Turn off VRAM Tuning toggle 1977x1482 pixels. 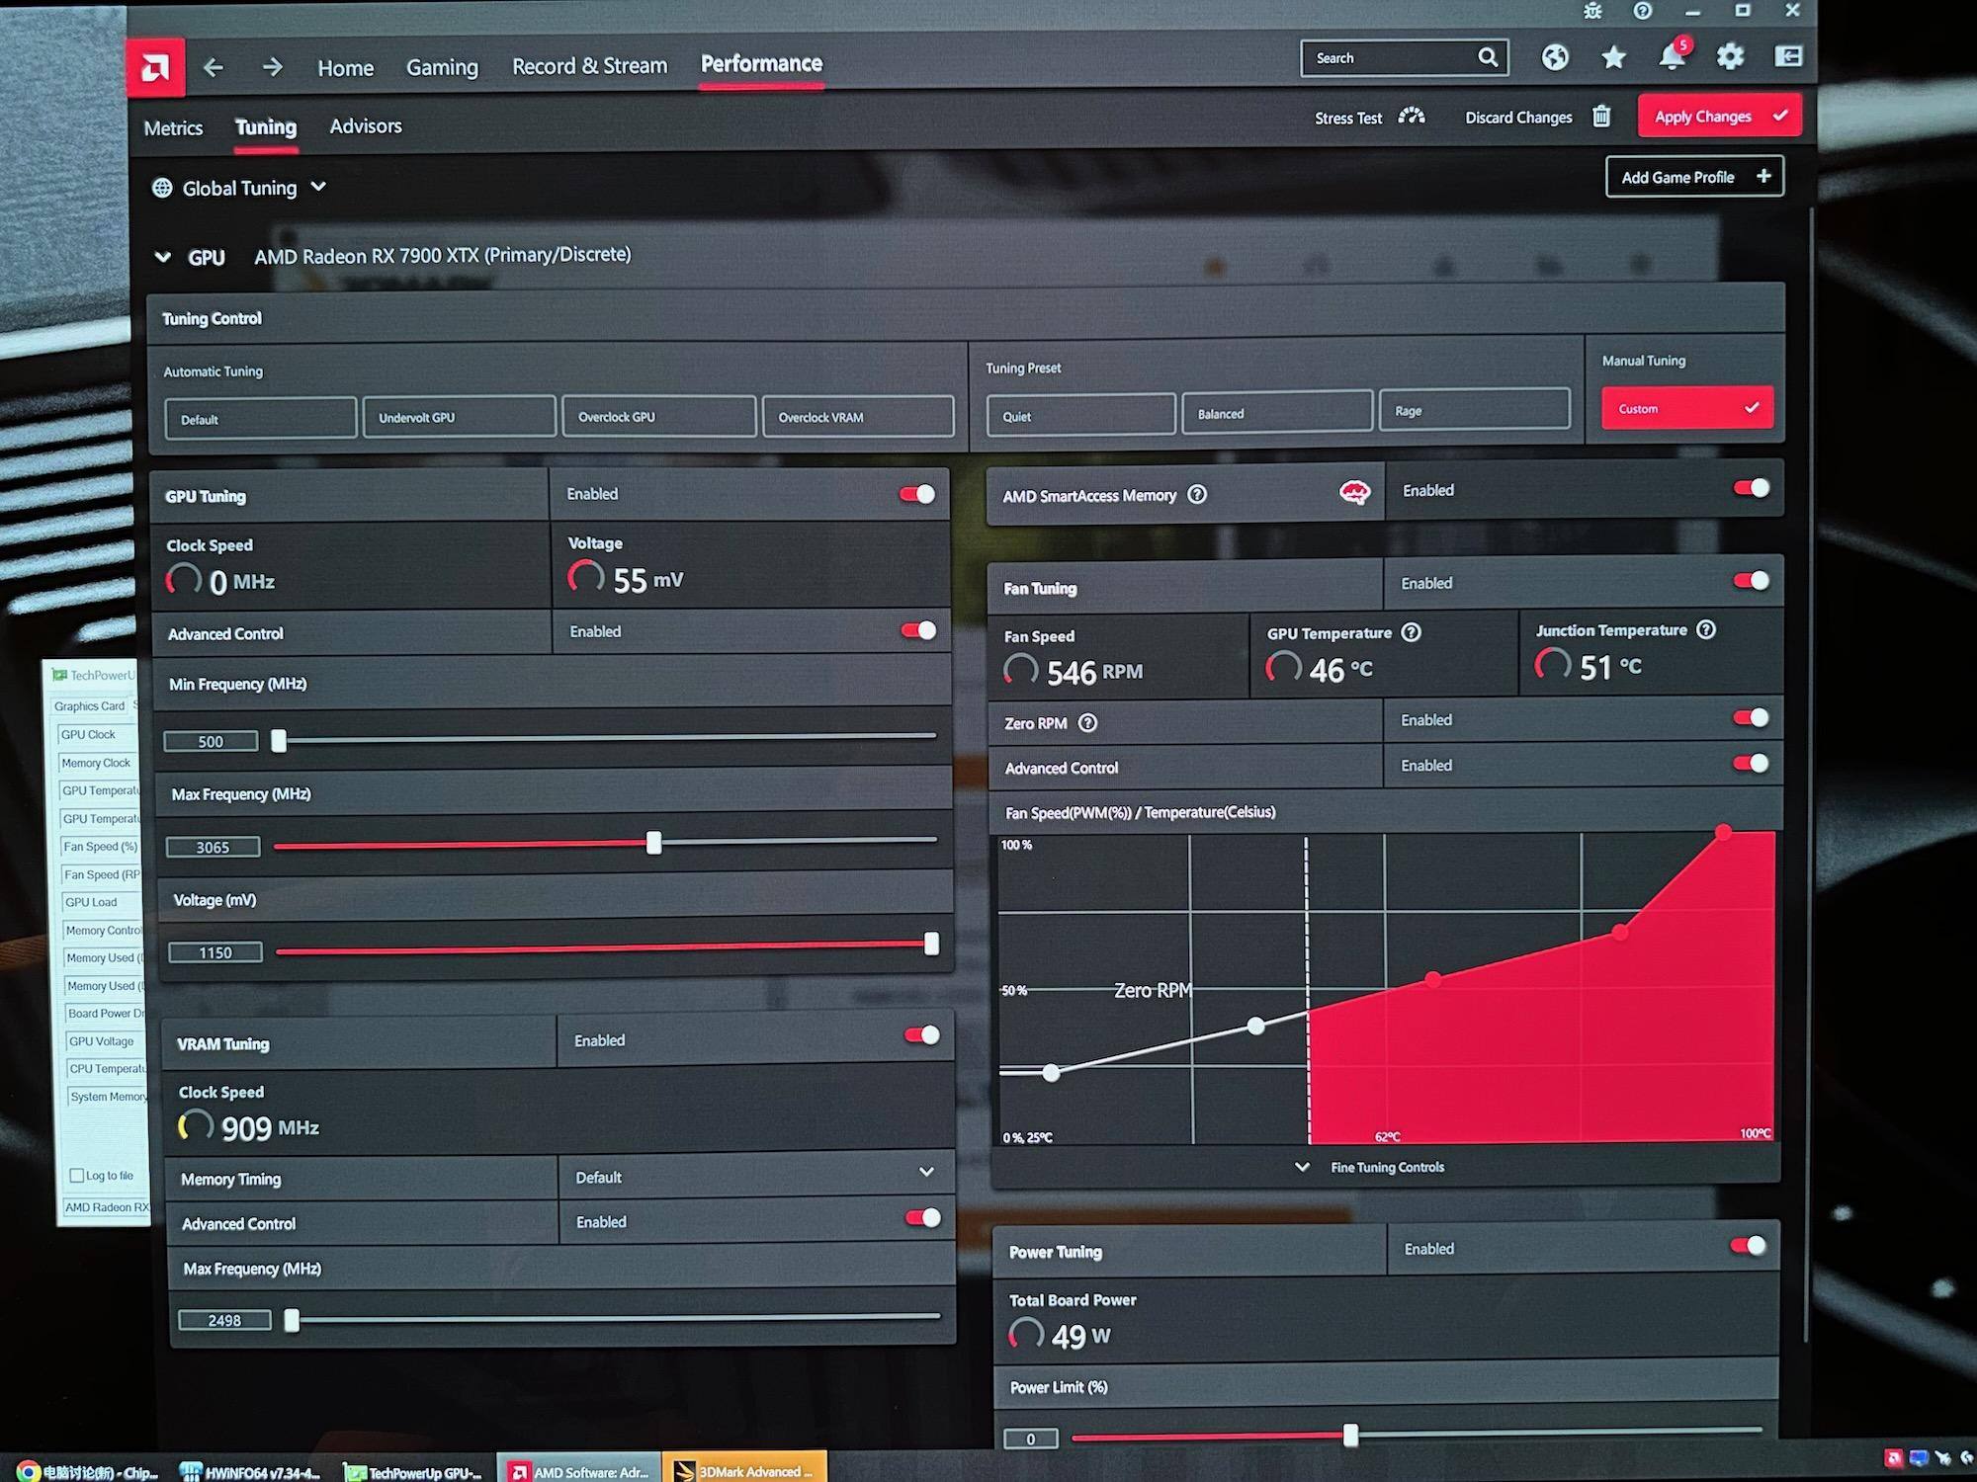pos(921,1035)
